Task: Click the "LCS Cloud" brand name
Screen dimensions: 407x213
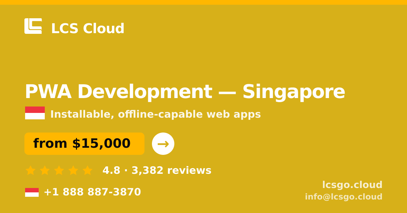Action: coord(88,28)
